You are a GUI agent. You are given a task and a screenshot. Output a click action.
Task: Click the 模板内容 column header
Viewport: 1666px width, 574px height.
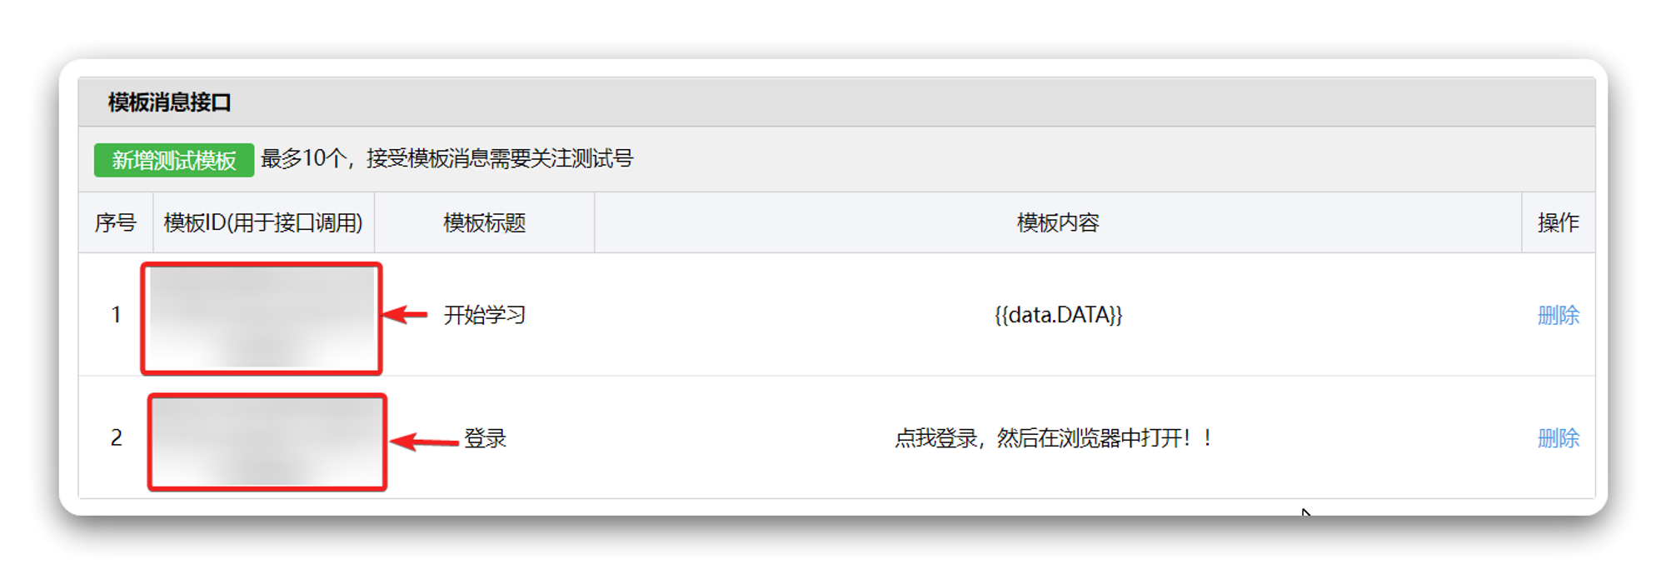(x=1058, y=222)
